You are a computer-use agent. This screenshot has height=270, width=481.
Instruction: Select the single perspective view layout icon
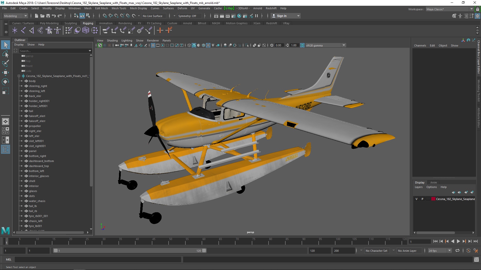[6, 121]
